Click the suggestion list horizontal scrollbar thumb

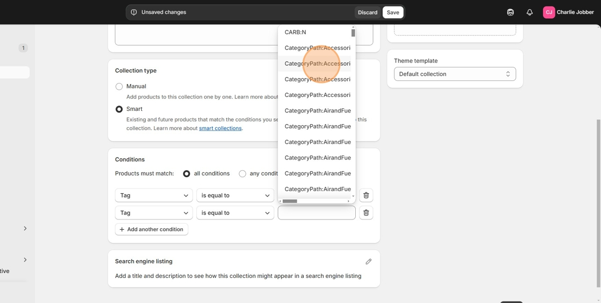tap(290, 201)
